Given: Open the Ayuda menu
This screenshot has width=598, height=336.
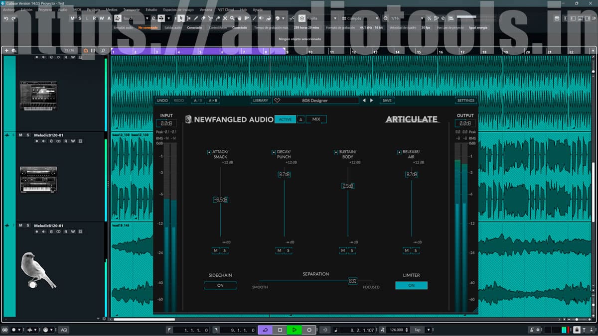Looking at the screenshot, I should pos(258,9).
